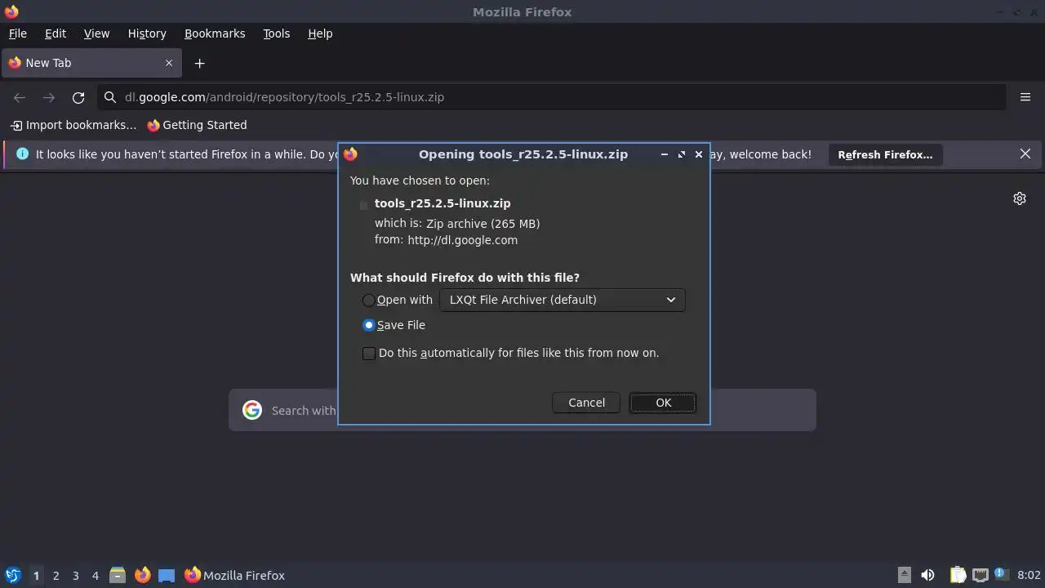Select the Save File radio button
This screenshot has width=1045, height=588.
coord(369,325)
